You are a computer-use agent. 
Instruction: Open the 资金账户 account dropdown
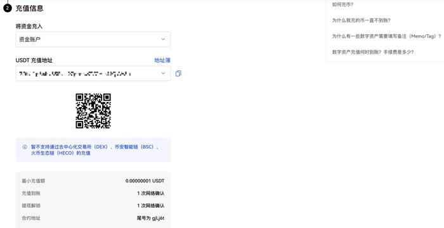[x=93, y=39]
